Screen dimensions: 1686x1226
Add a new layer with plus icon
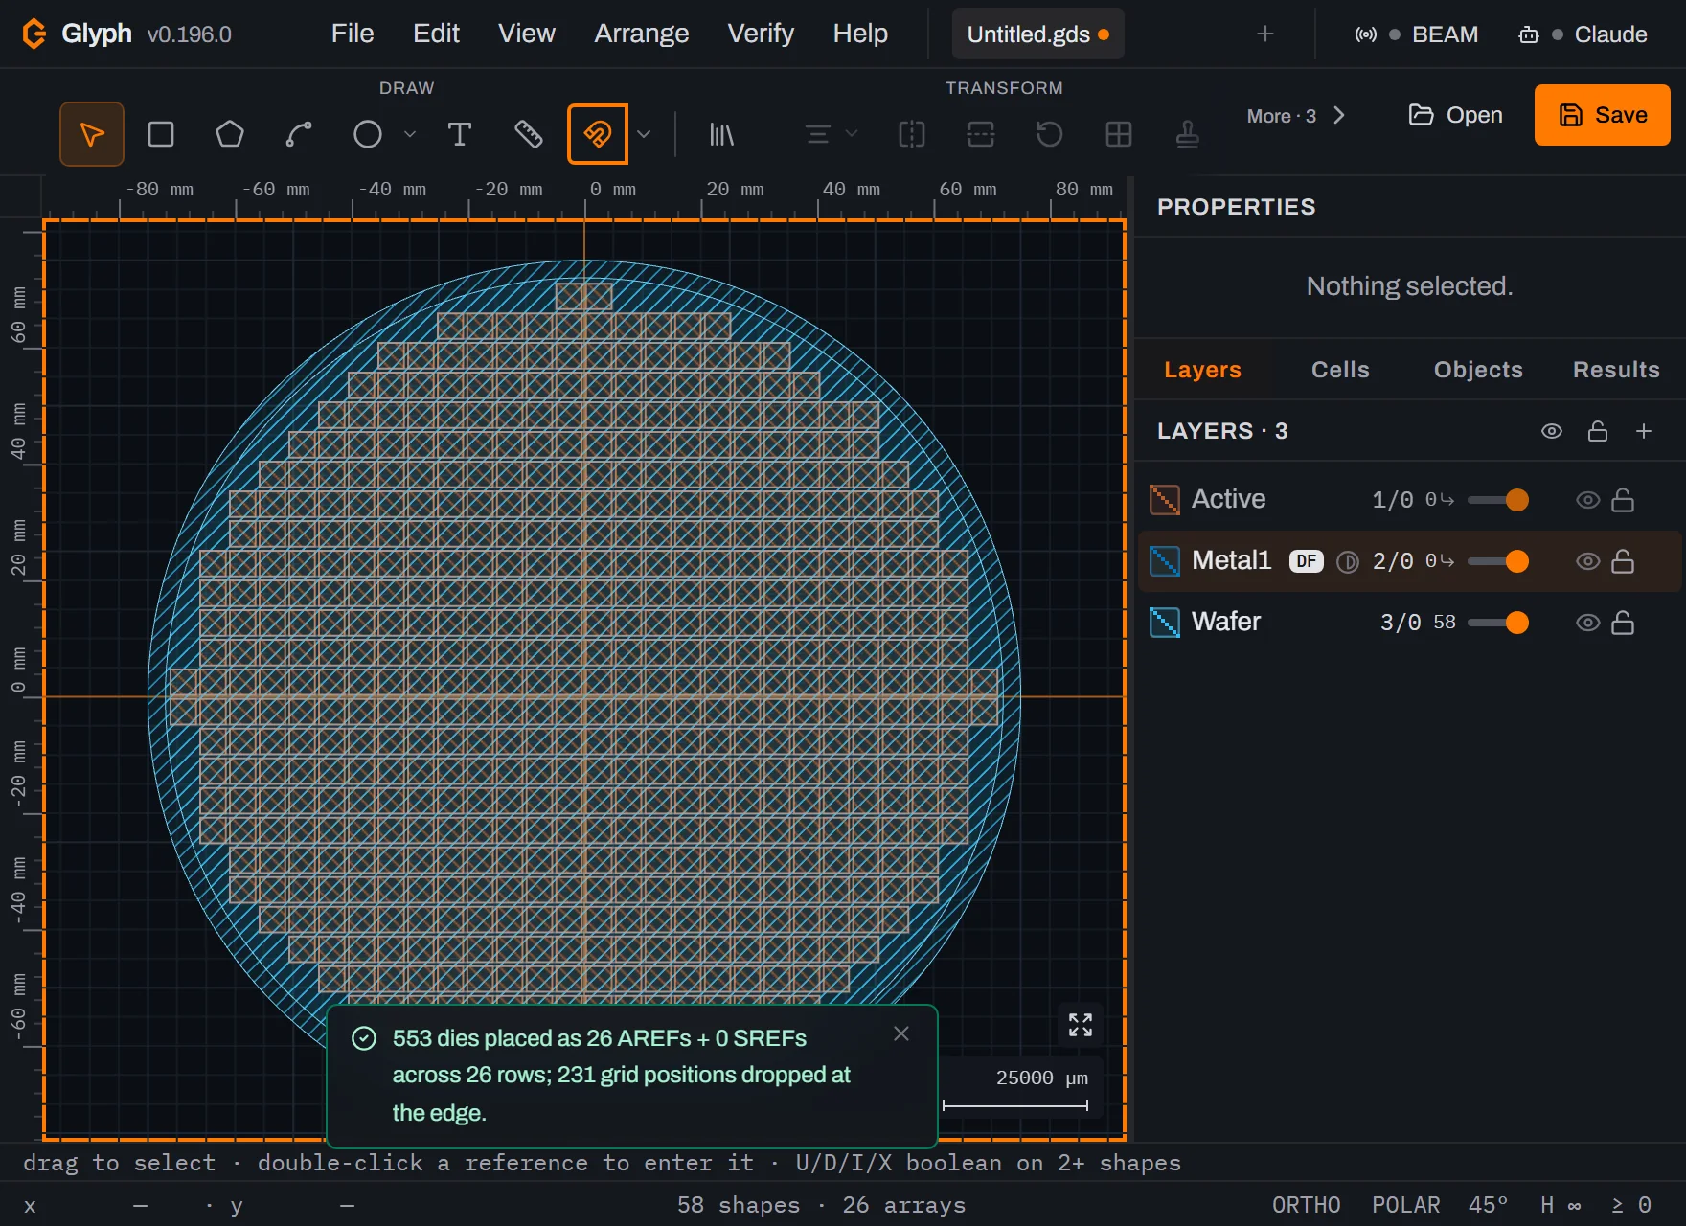[1644, 431]
